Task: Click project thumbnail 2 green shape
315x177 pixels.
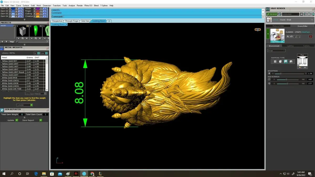Action: [x=36, y=31]
